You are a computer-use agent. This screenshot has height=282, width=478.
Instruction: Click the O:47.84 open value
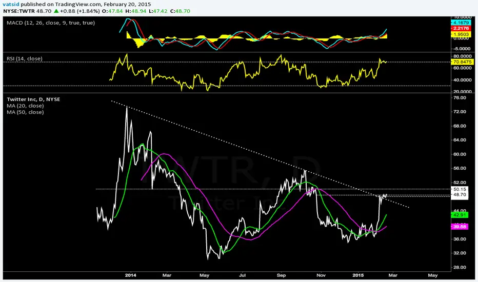(x=112, y=11)
